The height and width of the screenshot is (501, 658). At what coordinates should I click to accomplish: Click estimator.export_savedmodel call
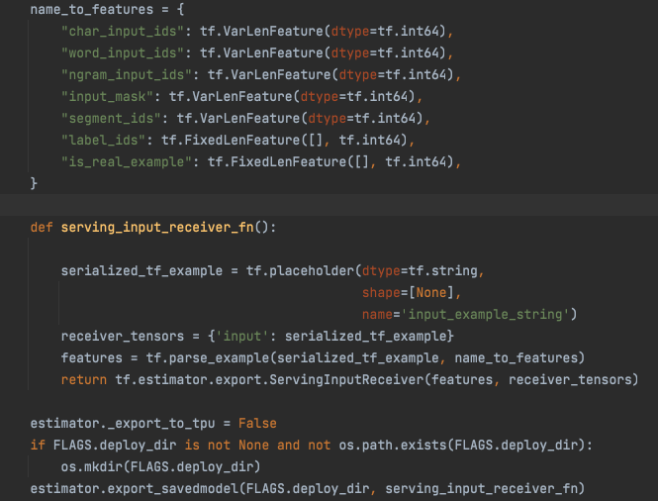click(x=134, y=489)
